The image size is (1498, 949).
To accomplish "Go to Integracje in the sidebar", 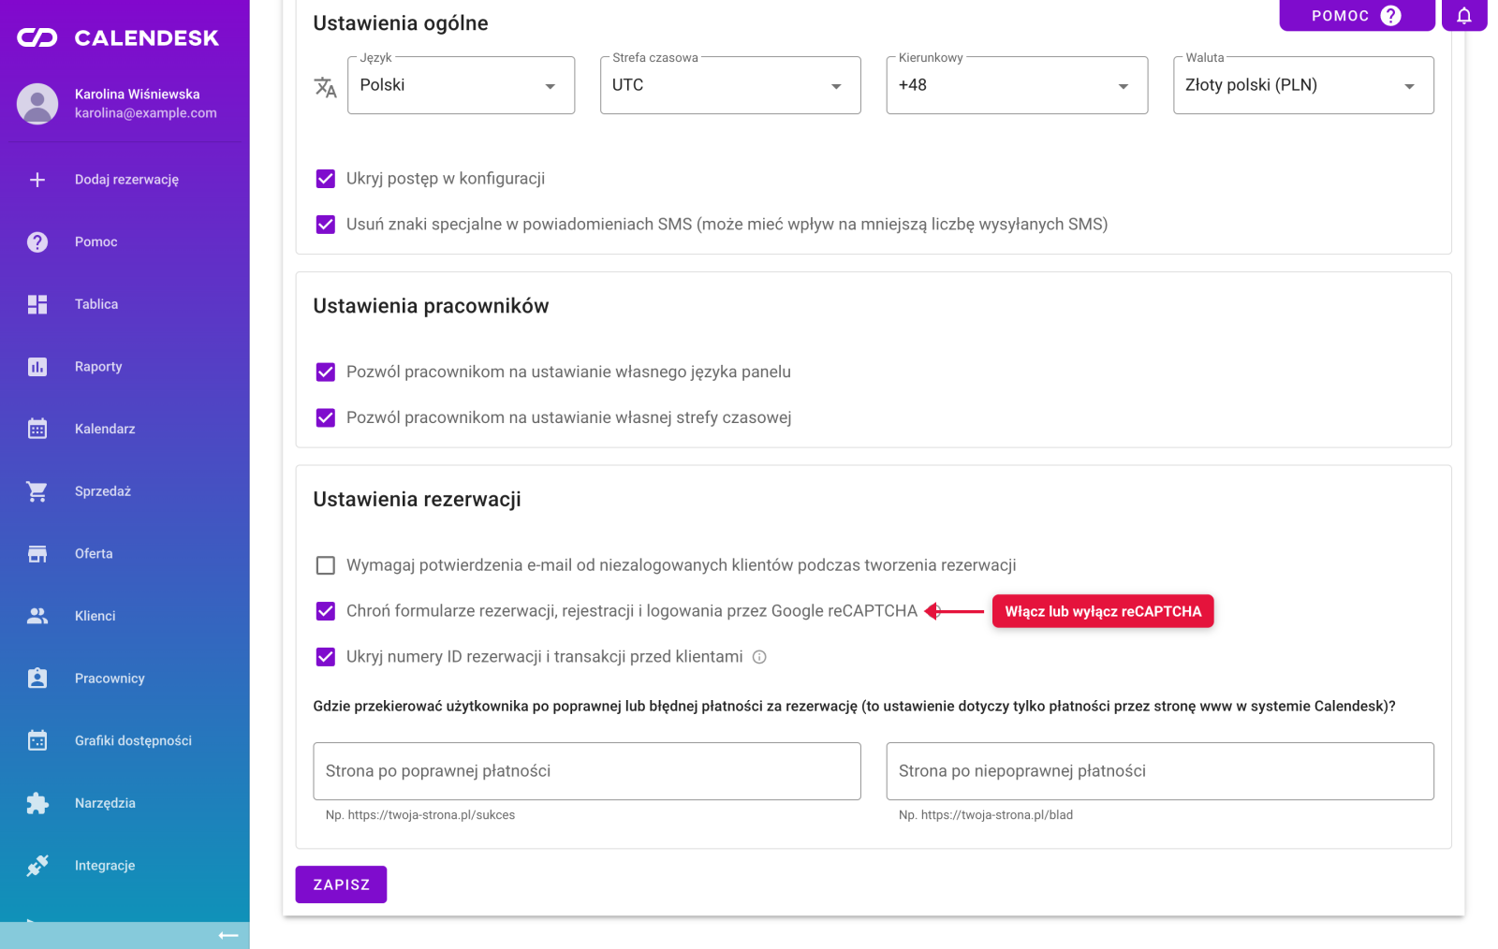I will pyautogui.click(x=125, y=866).
